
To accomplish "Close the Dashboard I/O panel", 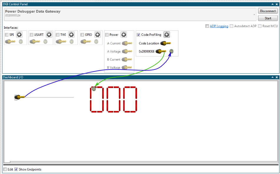I will point(277,77).
